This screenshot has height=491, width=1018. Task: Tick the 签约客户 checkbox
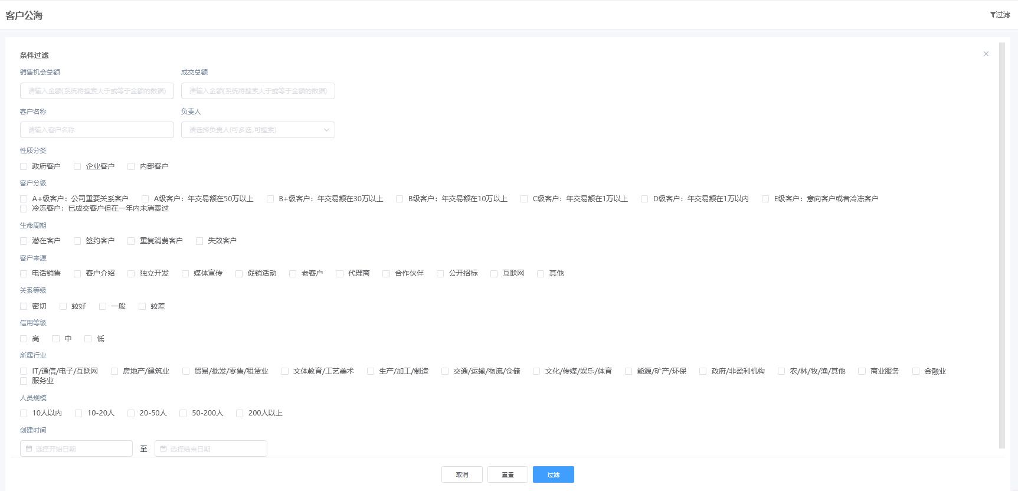click(77, 241)
